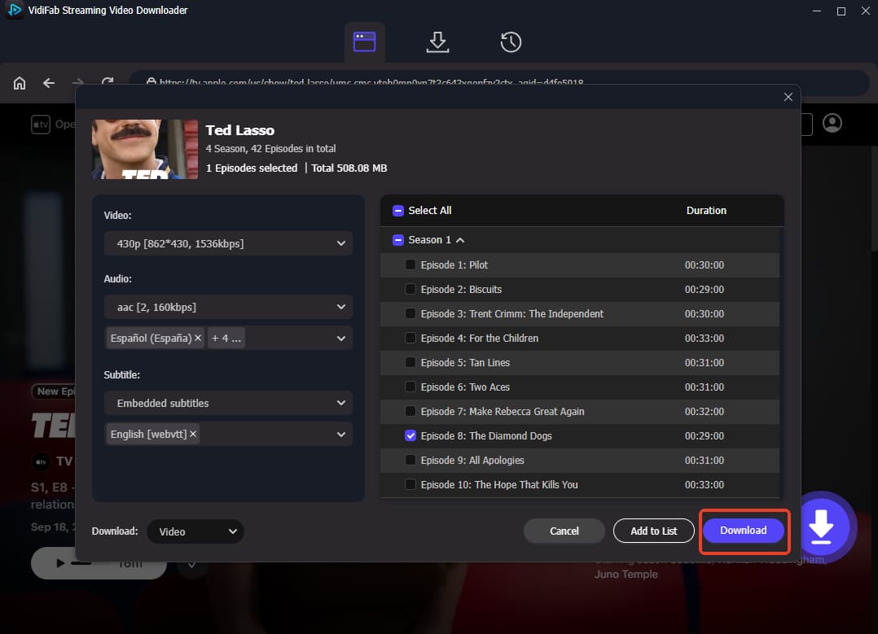The height and width of the screenshot is (634, 878).
Task: Check Episode 2: Biscuits
Action: [x=410, y=289]
